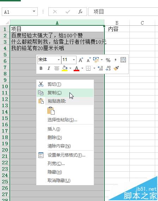Apply red font color A
The height and width of the screenshot is (201, 158).
click(x=77, y=68)
